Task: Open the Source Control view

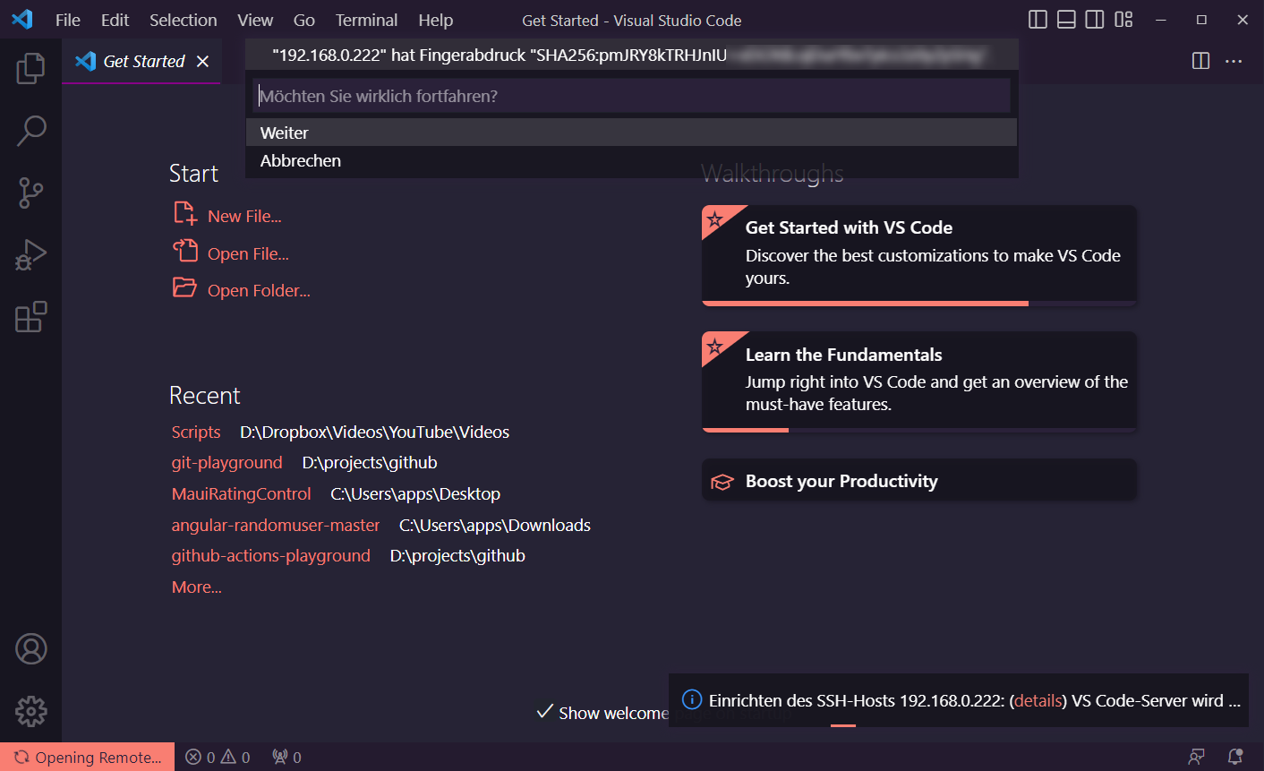Action: pyautogui.click(x=30, y=193)
